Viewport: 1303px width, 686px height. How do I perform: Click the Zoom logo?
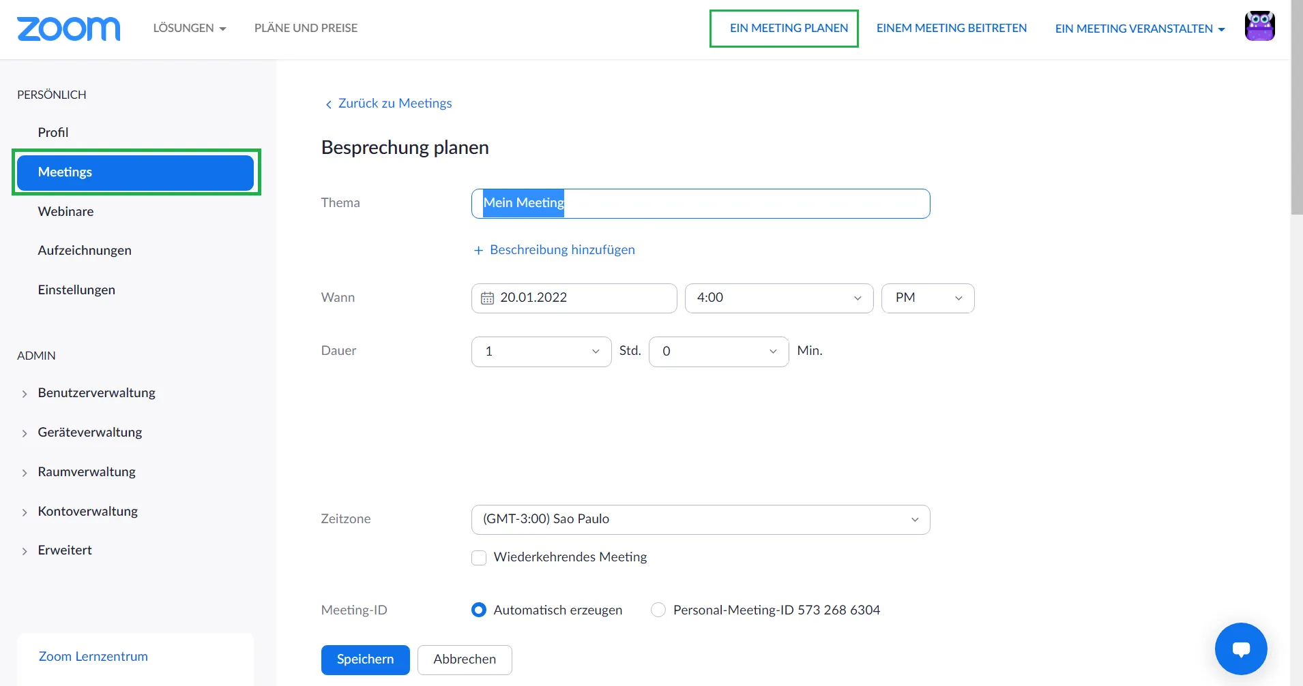[x=68, y=29]
